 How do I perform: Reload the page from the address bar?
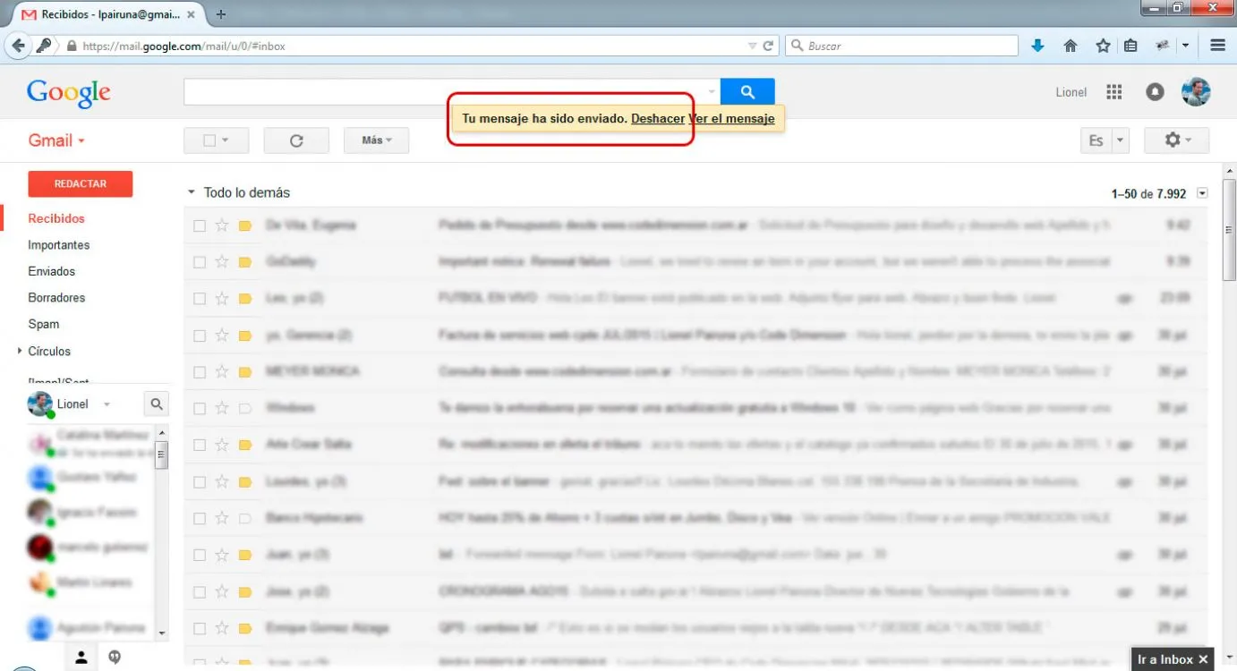tap(768, 46)
